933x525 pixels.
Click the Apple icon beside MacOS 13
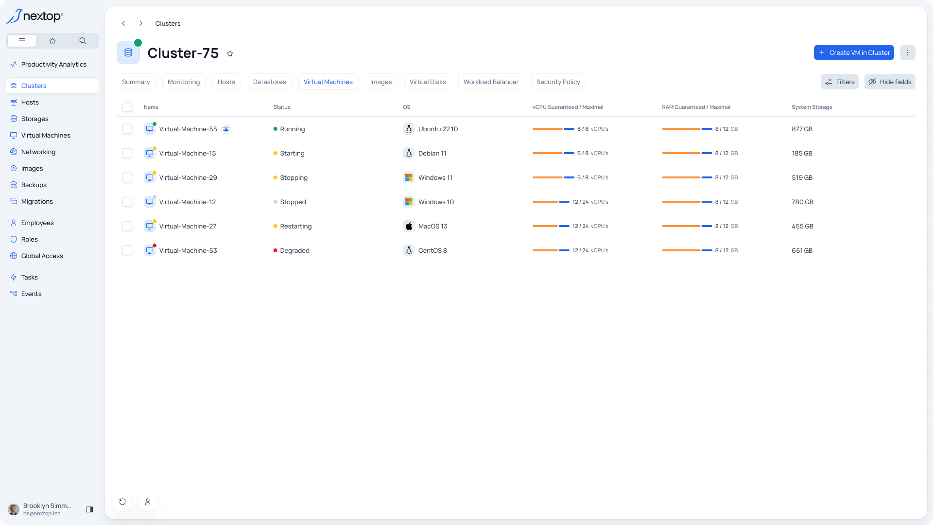click(409, 226)
